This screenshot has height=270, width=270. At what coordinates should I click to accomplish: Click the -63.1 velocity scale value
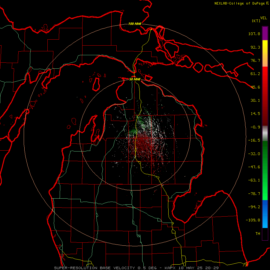point(254,180)
